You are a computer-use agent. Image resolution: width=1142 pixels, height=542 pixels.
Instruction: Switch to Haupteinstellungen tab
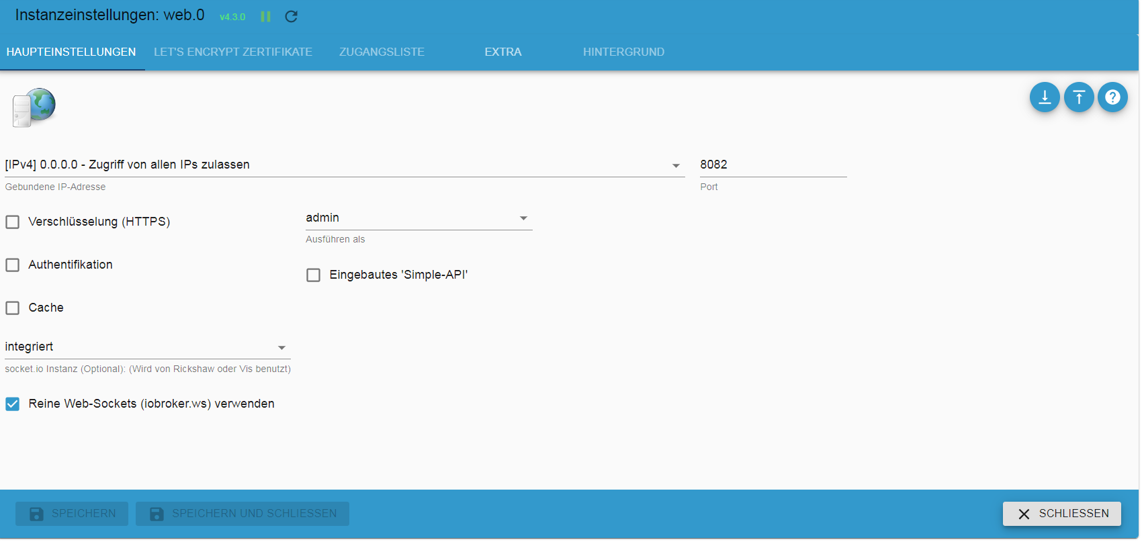click(71, 52)
